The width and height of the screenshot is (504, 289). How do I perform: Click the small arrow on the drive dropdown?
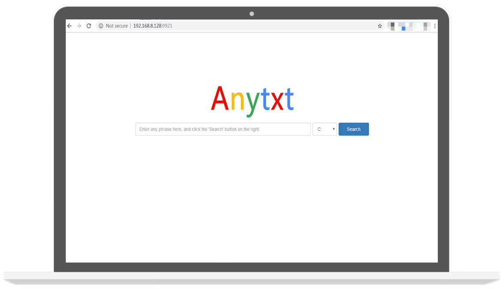[334, 129]
